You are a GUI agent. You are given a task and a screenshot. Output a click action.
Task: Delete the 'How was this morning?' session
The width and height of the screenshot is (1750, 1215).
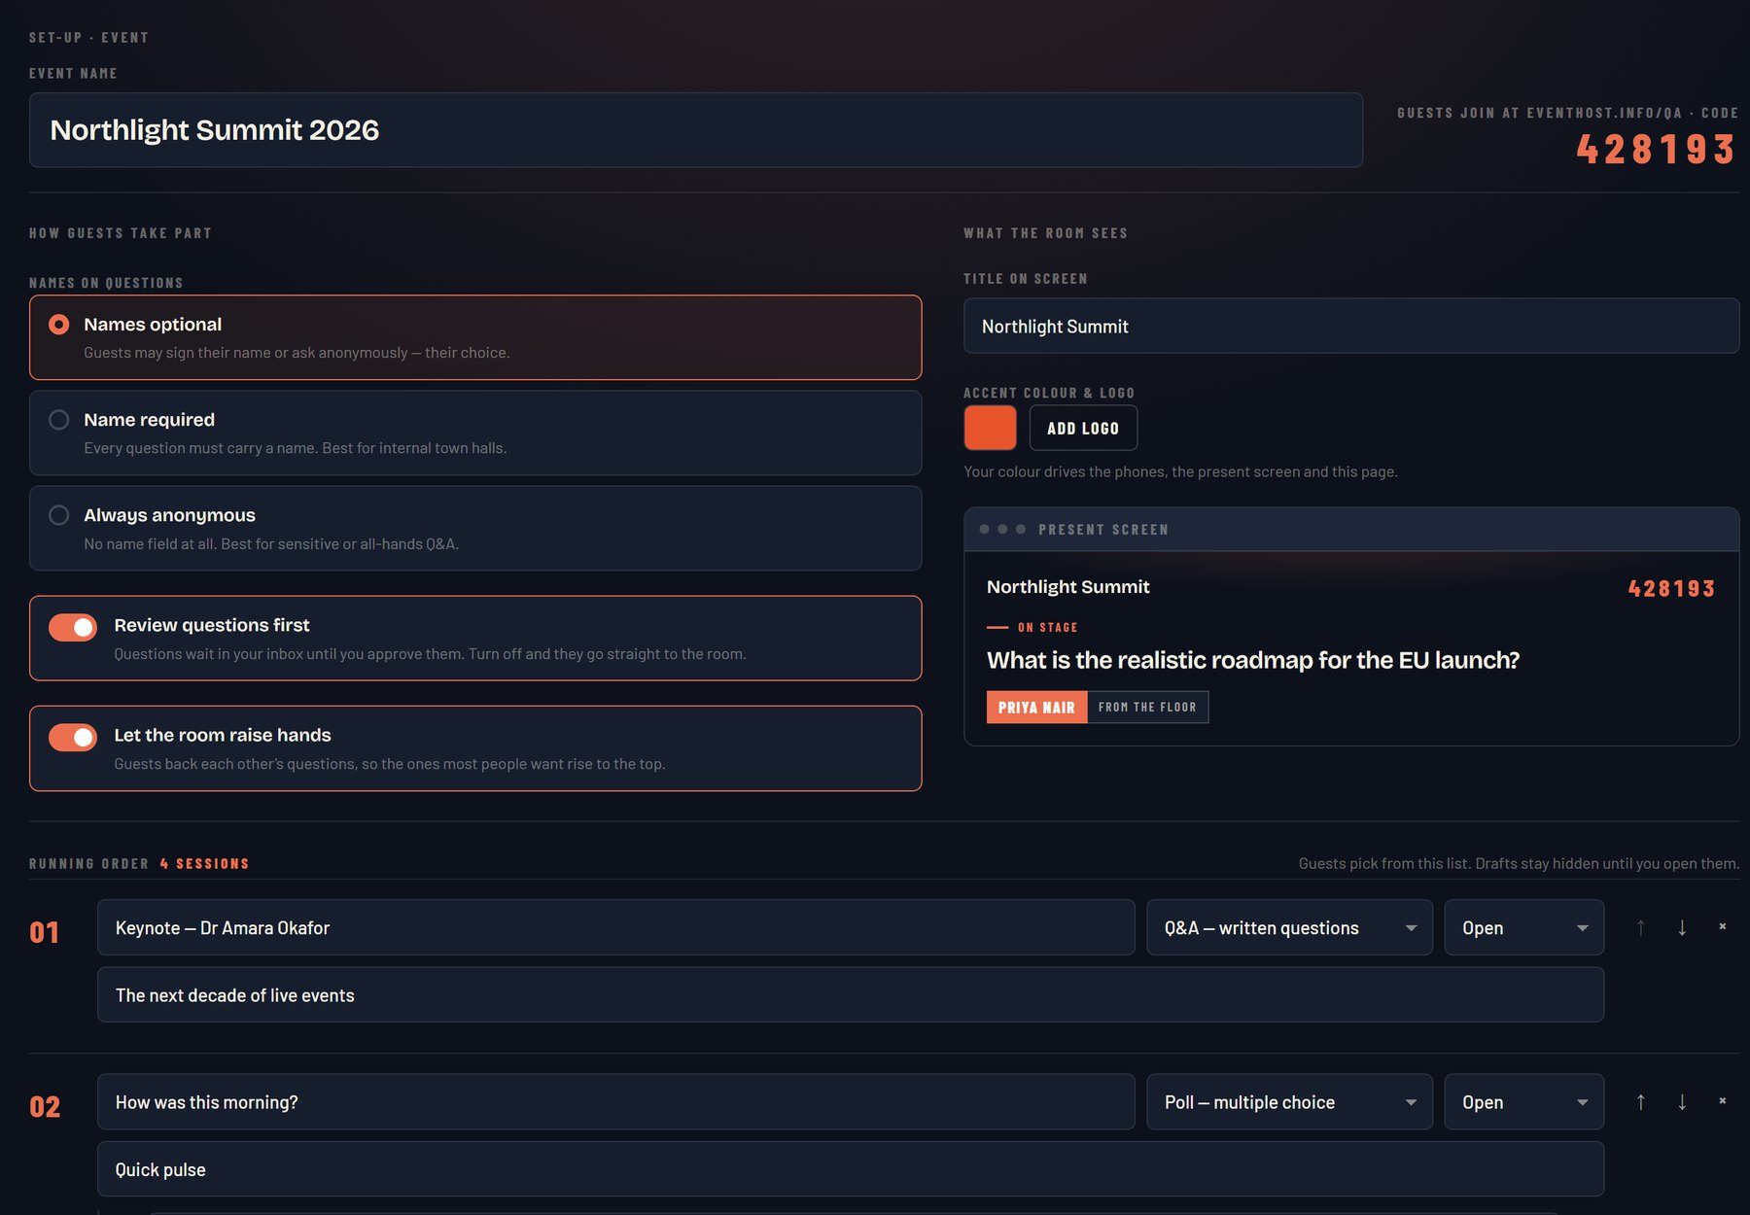1723,1101
